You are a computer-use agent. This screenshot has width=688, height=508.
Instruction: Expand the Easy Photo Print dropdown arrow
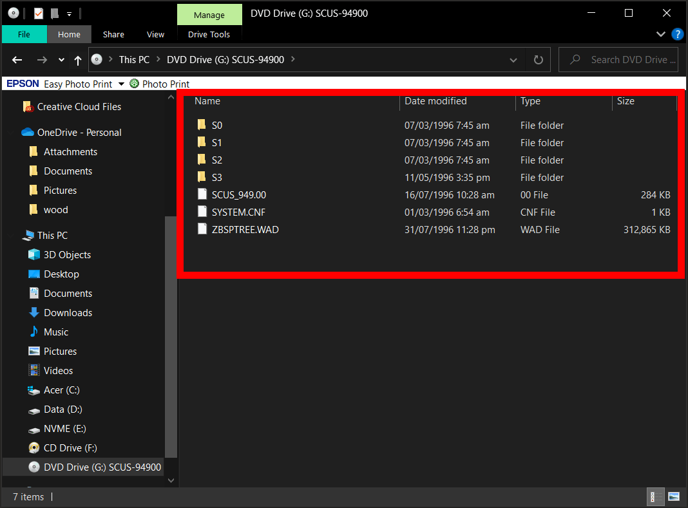[x=121, y=84]
